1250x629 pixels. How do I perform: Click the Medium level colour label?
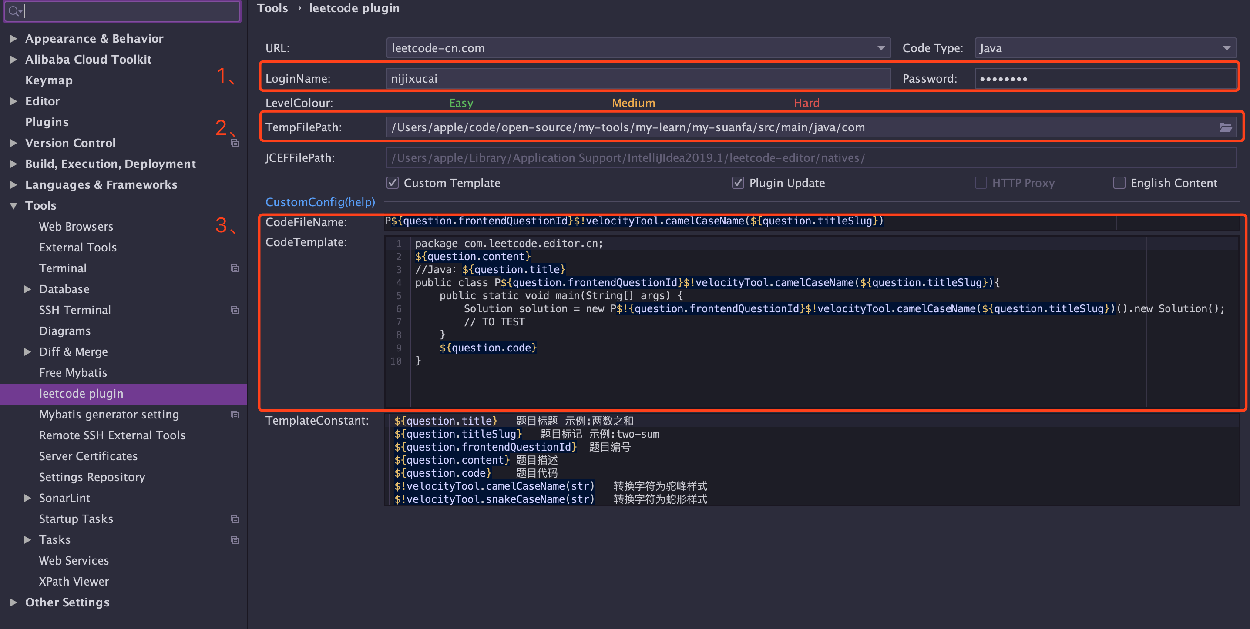click(x=633, y=103)
